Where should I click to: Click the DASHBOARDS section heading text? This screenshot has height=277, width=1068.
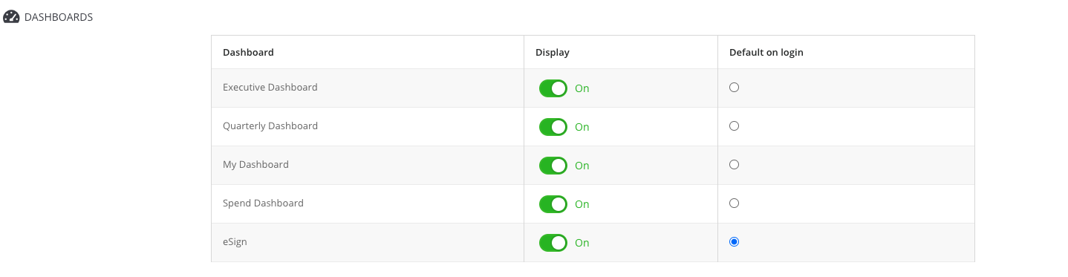tap(59, 17)
